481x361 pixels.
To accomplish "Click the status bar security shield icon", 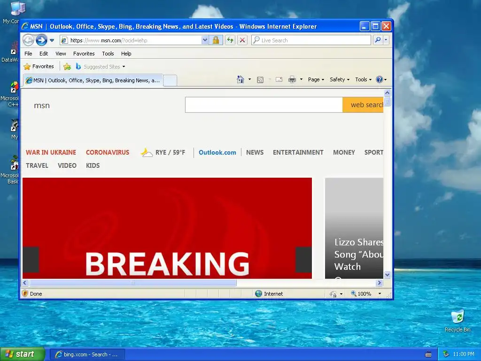I will point(25,293).
